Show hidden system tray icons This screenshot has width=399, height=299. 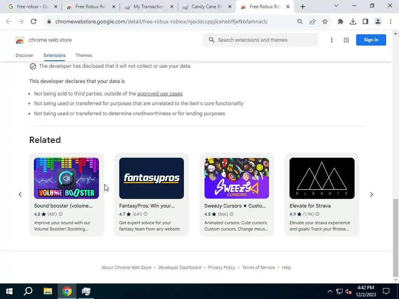click(x=330, y=291)
